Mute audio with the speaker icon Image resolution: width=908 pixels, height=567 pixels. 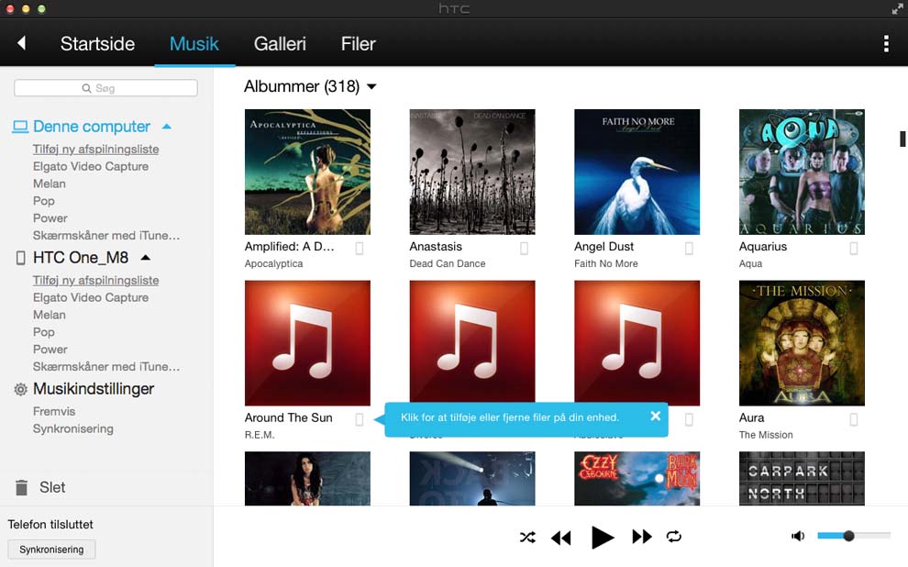[x=798, y=537]
